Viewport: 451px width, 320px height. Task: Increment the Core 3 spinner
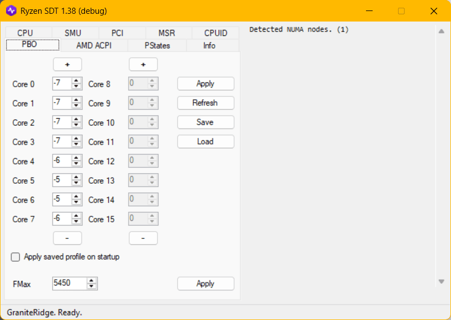click(76, 138)
